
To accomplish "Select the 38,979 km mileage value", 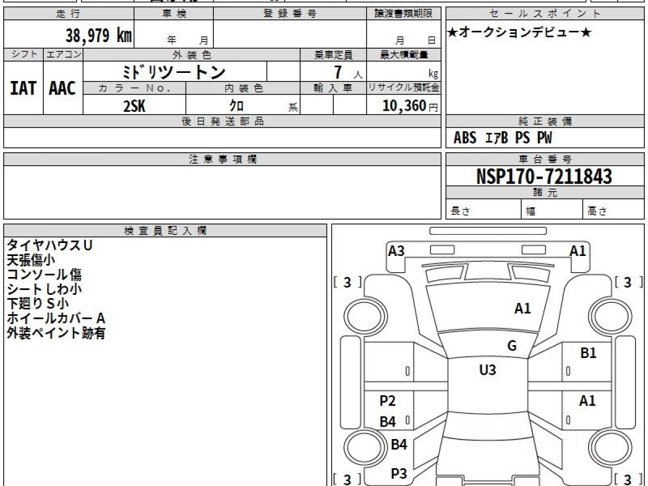I will coord(99,36).
